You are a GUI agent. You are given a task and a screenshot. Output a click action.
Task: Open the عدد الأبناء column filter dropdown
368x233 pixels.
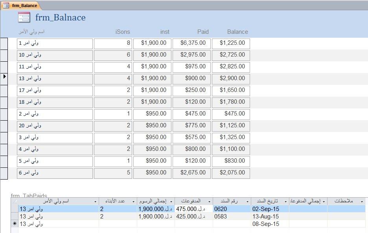tap(133, 202)
